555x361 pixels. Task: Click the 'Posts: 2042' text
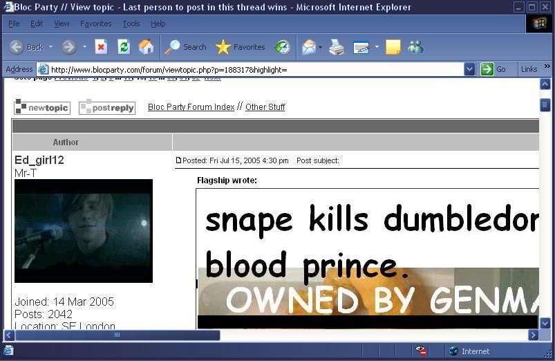point(44,314)
